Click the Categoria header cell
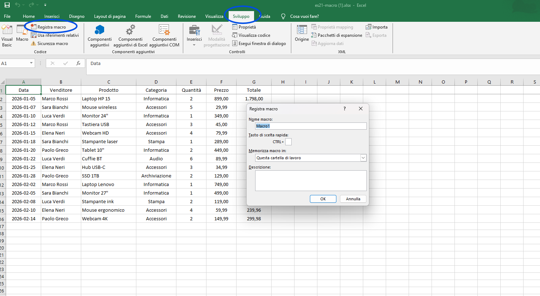 click(x=156, y=90)
